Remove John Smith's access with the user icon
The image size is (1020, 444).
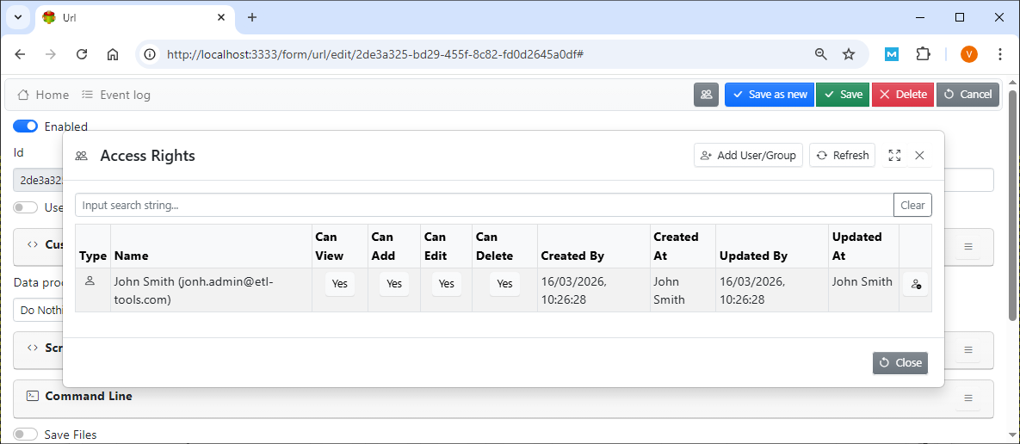(915, 284)
